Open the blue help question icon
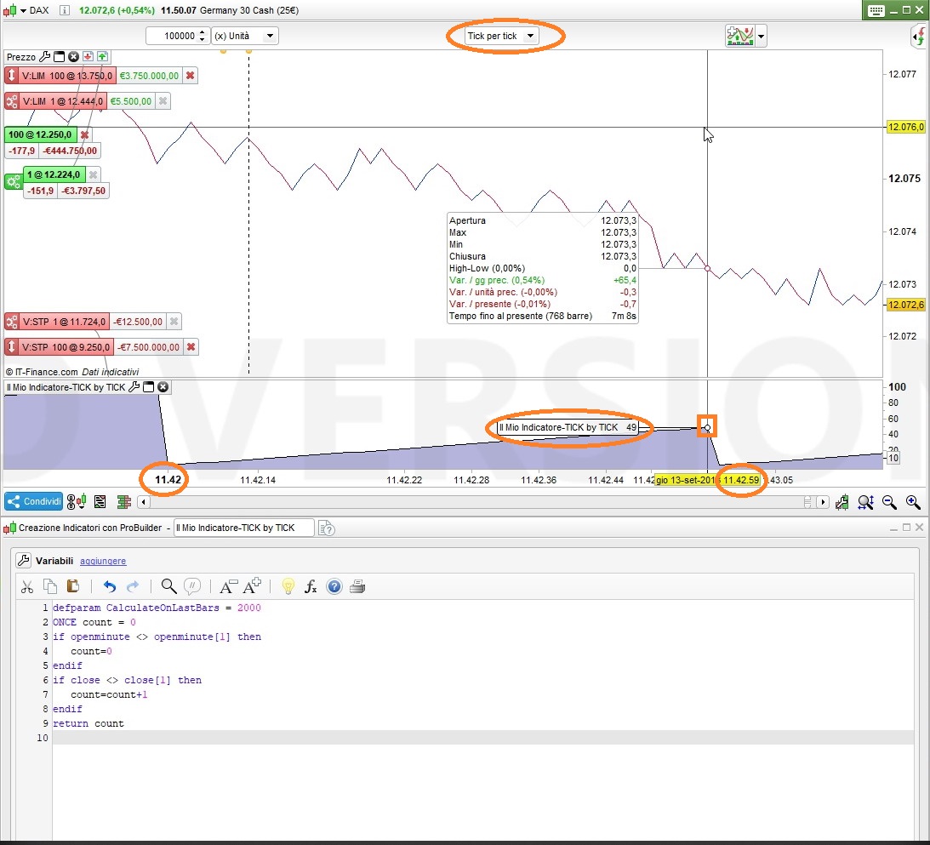The height and width of the screenshot is (845, 930). click(x=334, y=586)
